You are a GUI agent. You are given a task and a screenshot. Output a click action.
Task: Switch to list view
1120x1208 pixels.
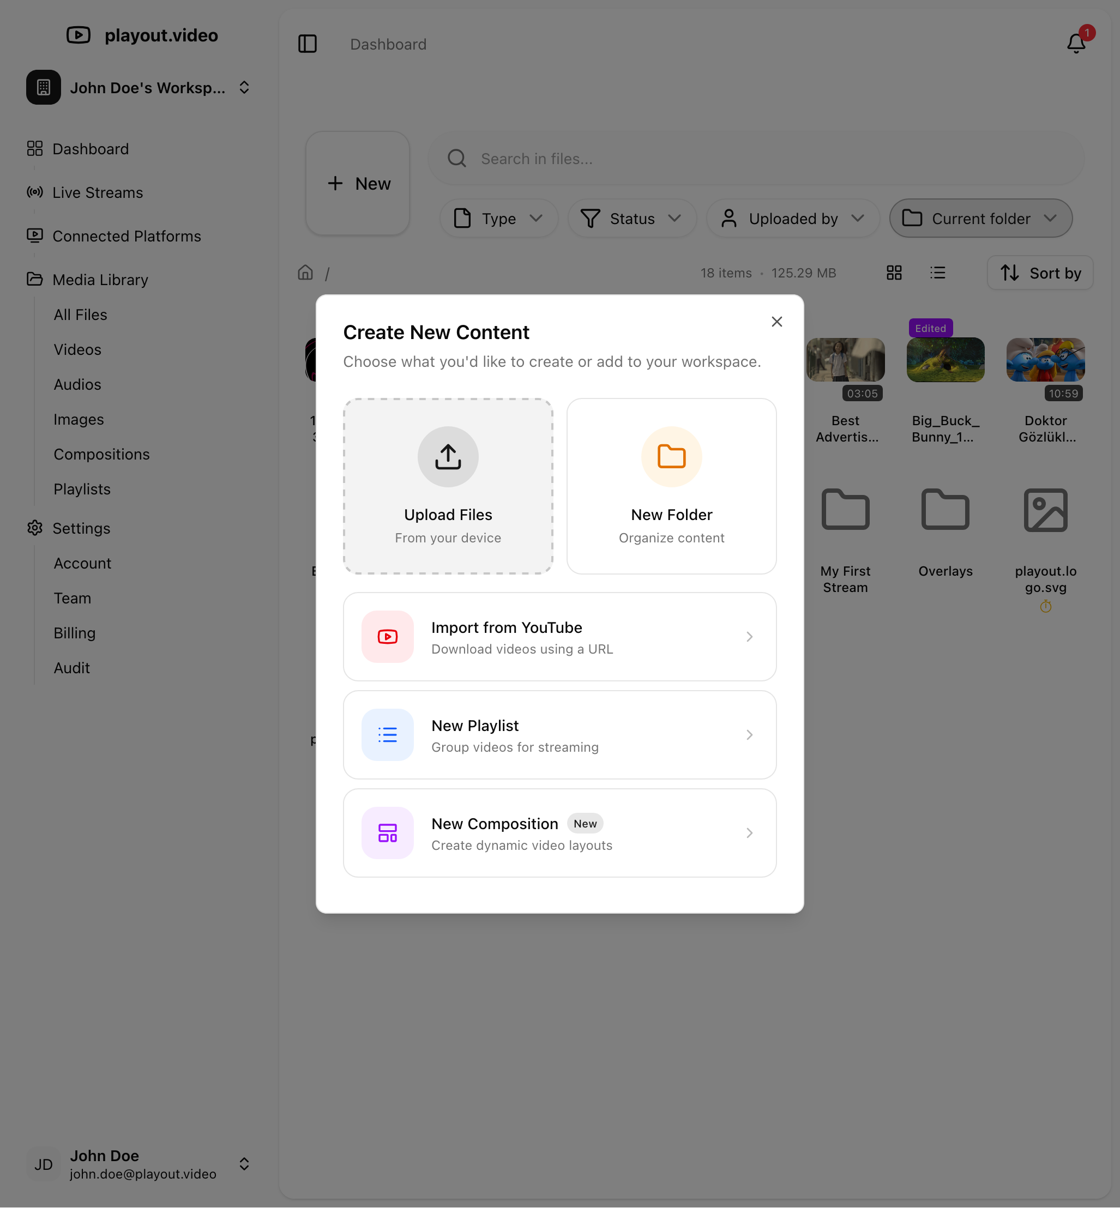pos(937,273)
